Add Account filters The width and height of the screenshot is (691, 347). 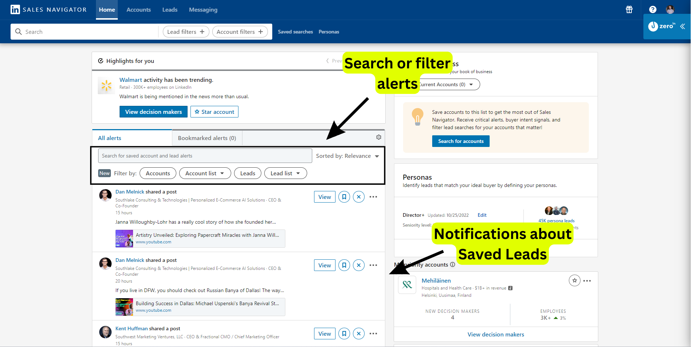pos(240,32)
